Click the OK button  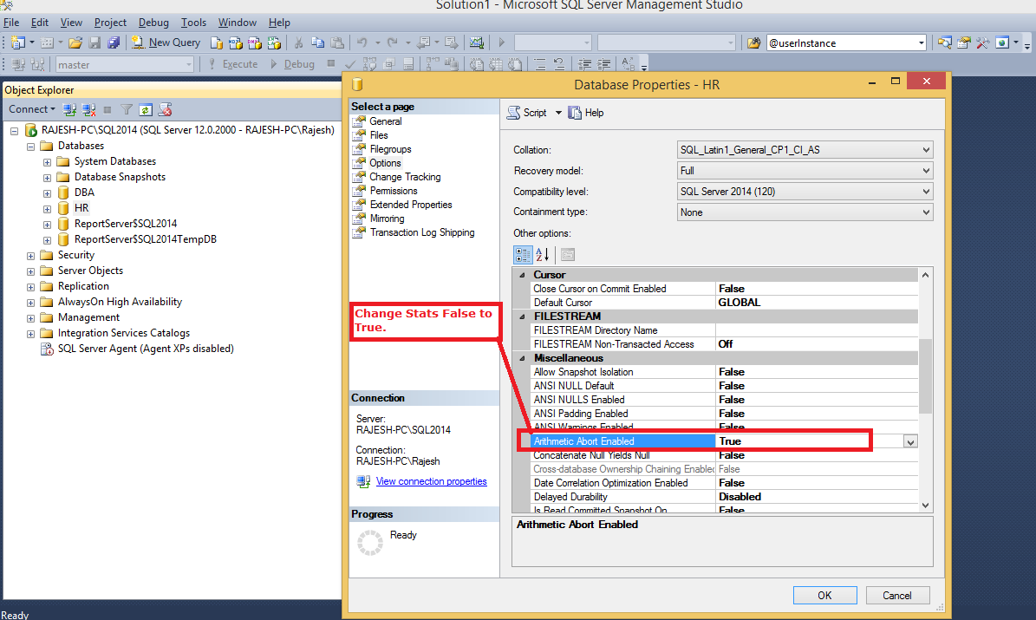pos(824,595)
